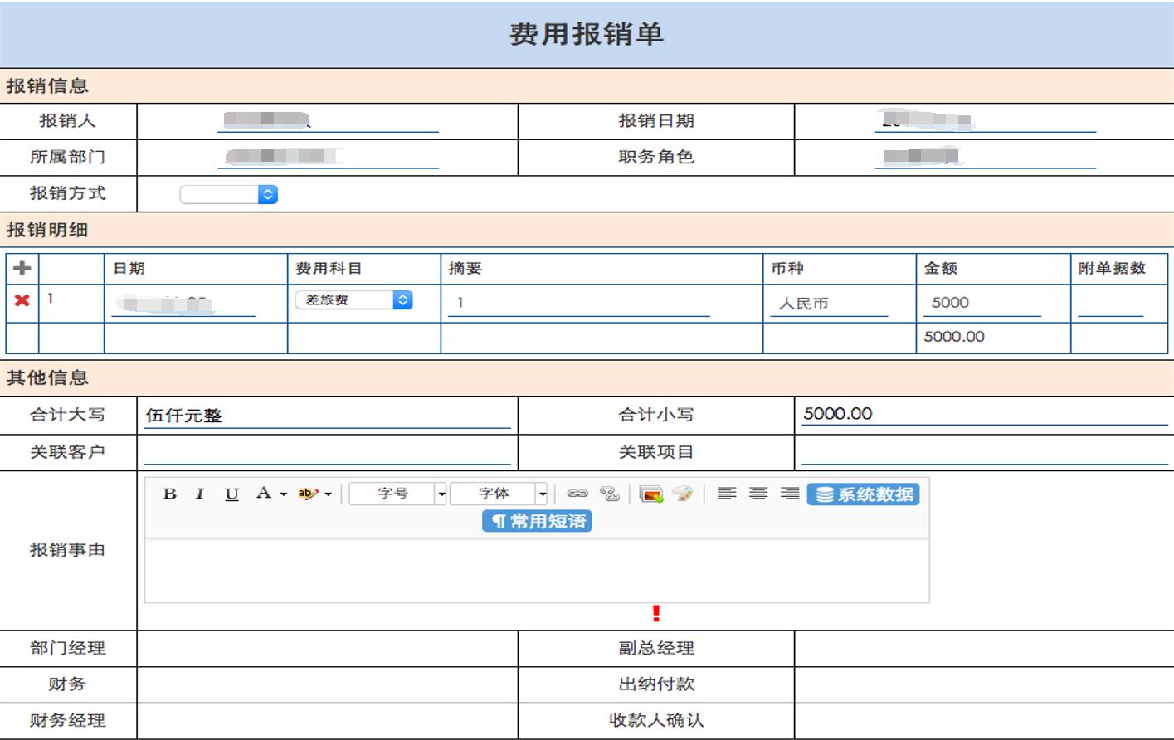Image resolution: width=1174 pixels, height=740 pixels.
Task: Center align the text
Action: [x=758, y=494]
